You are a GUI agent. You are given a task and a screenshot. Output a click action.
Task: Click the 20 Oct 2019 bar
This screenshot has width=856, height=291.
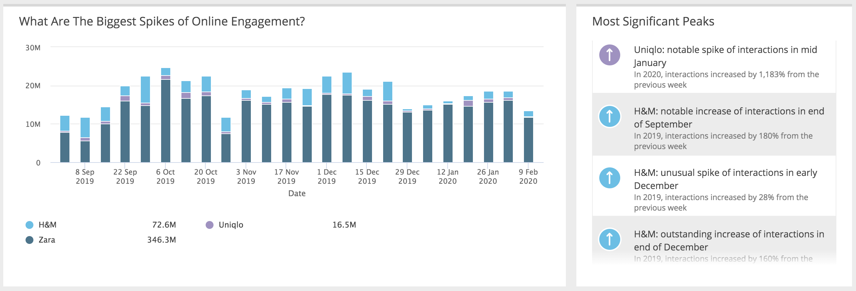click(206, 119)
